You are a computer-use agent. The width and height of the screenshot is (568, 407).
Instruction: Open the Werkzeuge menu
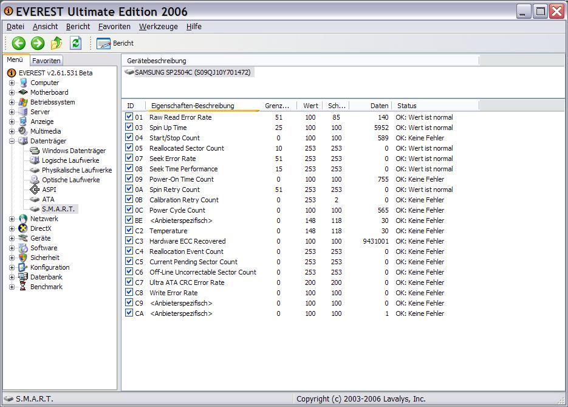tap(159, 27)
